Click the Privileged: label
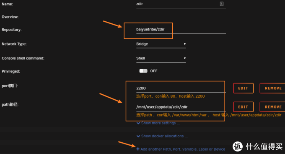 pyautogui.click(x=11, y=71)
